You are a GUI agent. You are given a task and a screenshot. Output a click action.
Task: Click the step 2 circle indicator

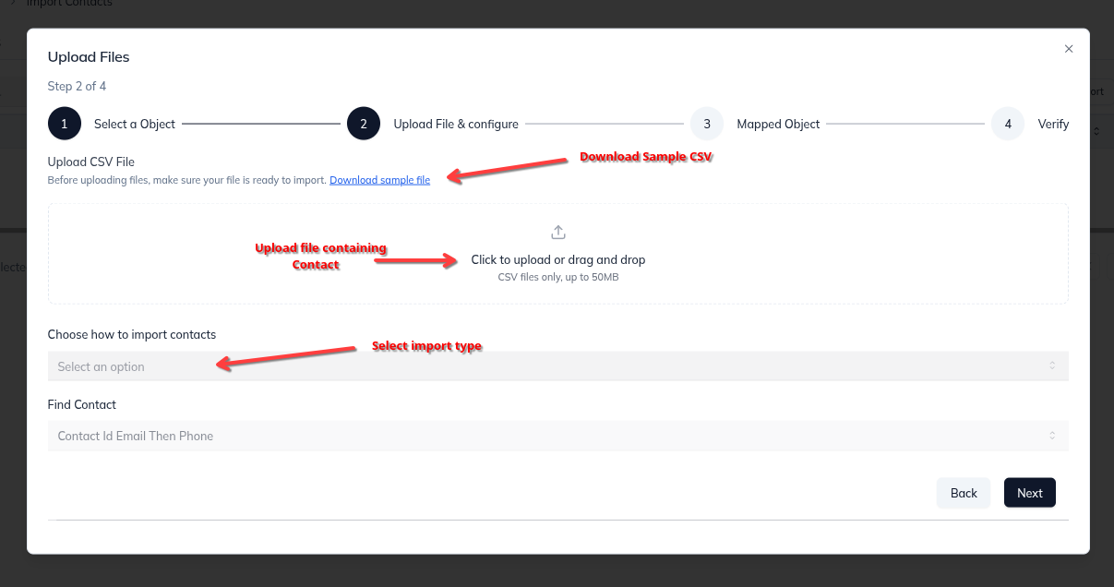click(364, 124)
